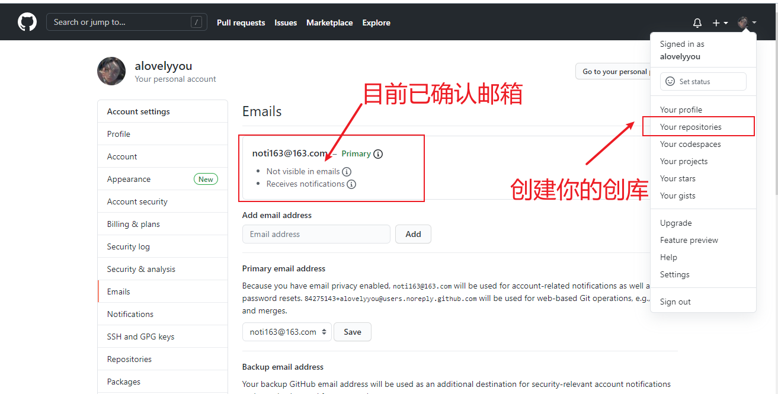Viewport: 778px width, 394px height.
Task: Click the New badge beside Appearance
Action: [x=206, y=179]
